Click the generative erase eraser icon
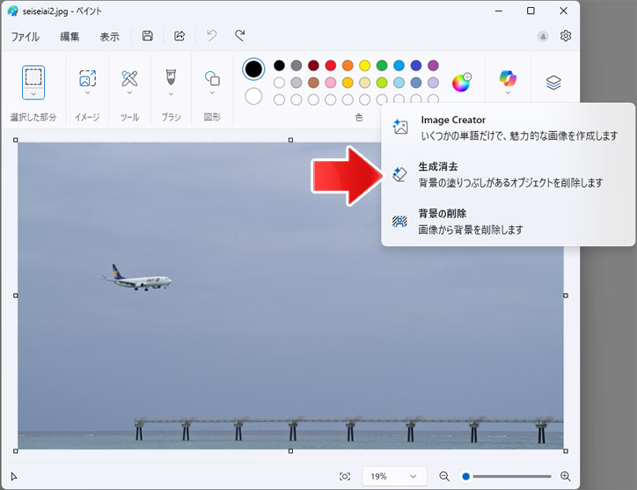Screen dimensions: 637x490 399,174
